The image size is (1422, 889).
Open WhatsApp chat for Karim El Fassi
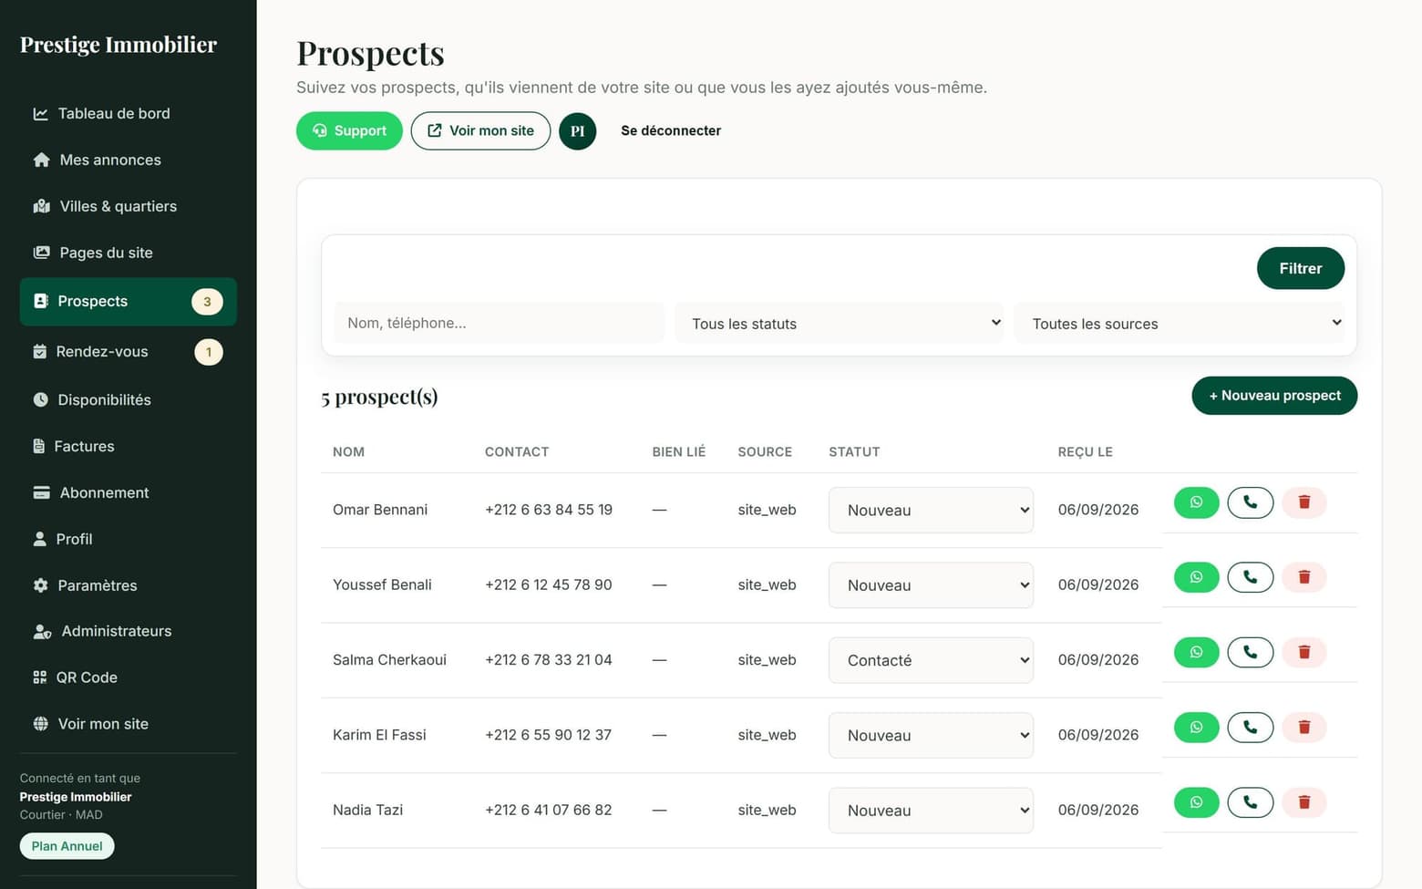[1196, 728]
